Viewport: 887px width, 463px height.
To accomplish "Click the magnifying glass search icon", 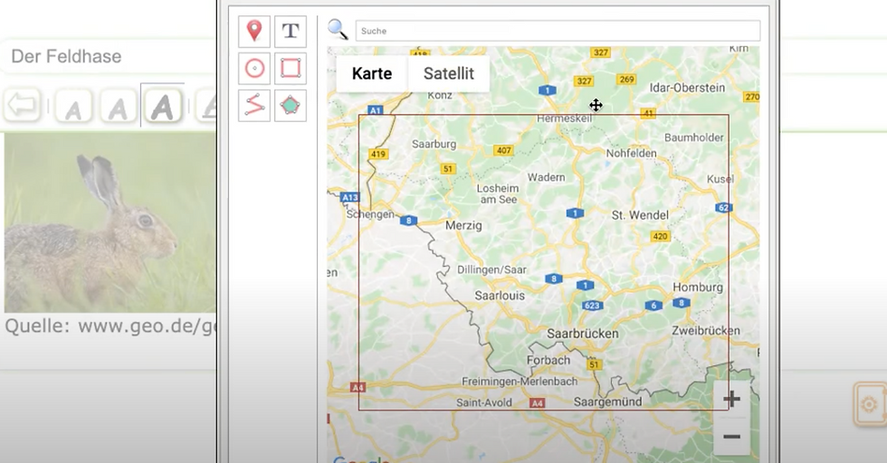I will [338, 30].
